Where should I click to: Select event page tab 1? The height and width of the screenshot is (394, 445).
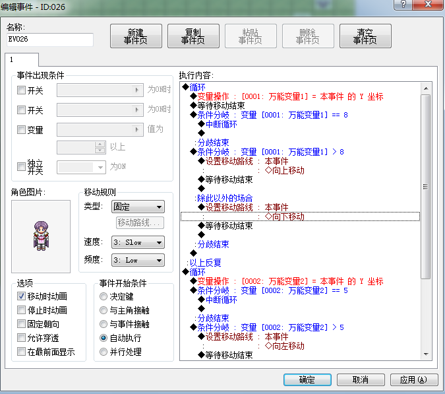pyautogui.click(x=22, y=59)
